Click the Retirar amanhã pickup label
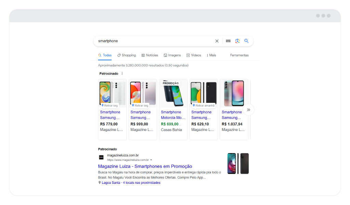This screenshot has width=350, height=205. click(204, 106)
